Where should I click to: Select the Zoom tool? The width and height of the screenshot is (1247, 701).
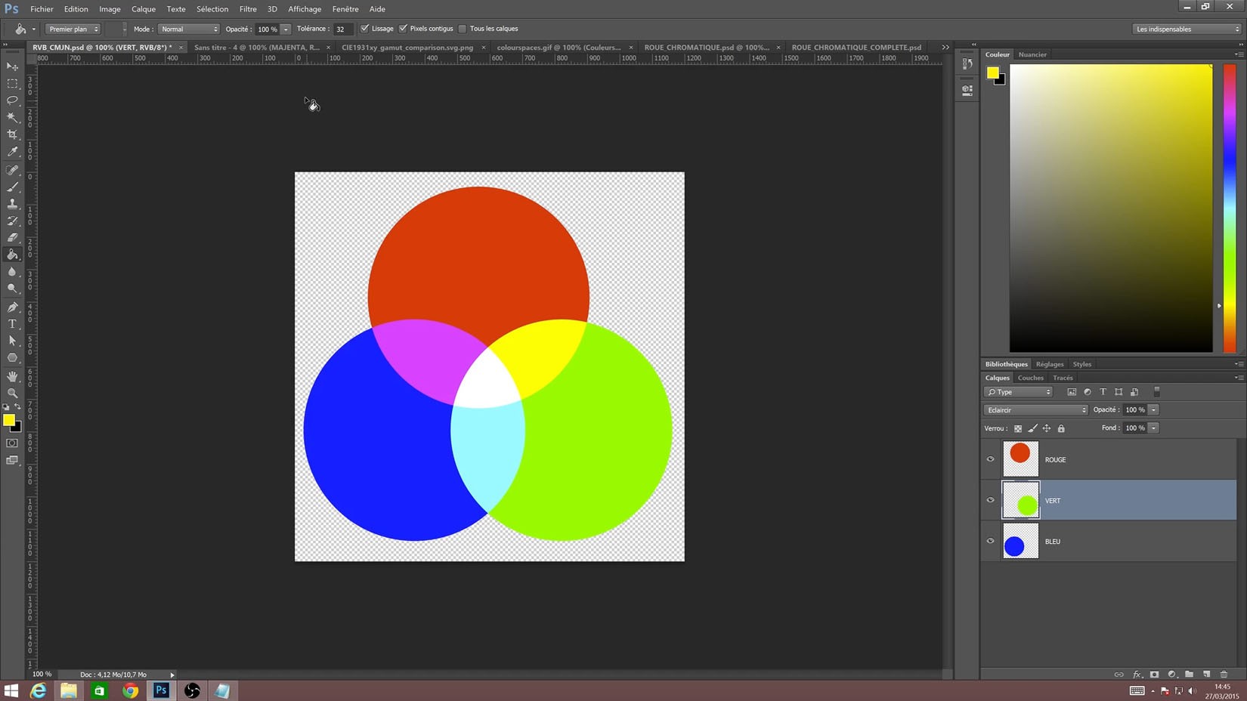12,393
